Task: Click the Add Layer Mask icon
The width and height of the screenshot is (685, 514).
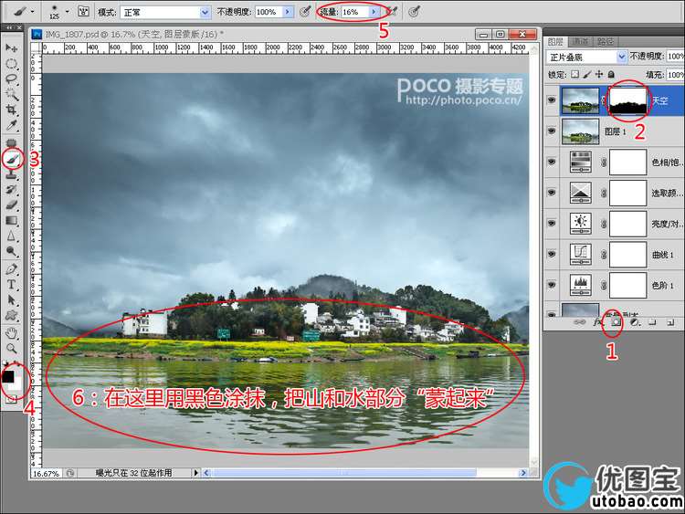Action: point(616,322)
